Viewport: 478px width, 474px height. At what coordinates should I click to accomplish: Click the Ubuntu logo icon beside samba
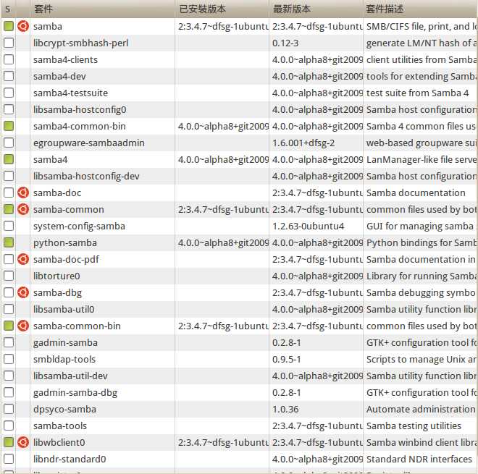coord(23,26)
